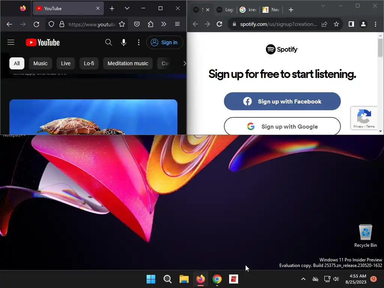Select the Live filter chip
Screen dimensions: 384x288
coord(66,63)
